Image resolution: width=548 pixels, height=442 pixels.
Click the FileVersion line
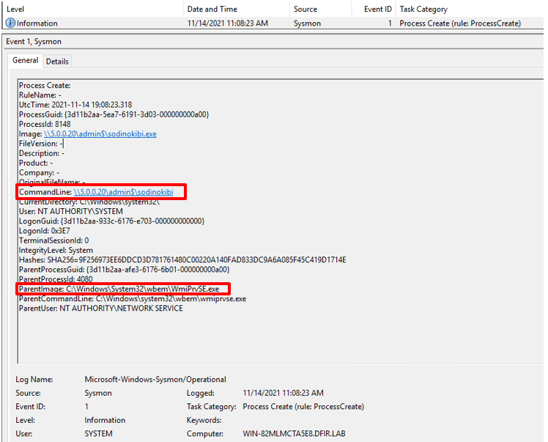[41, 144]
